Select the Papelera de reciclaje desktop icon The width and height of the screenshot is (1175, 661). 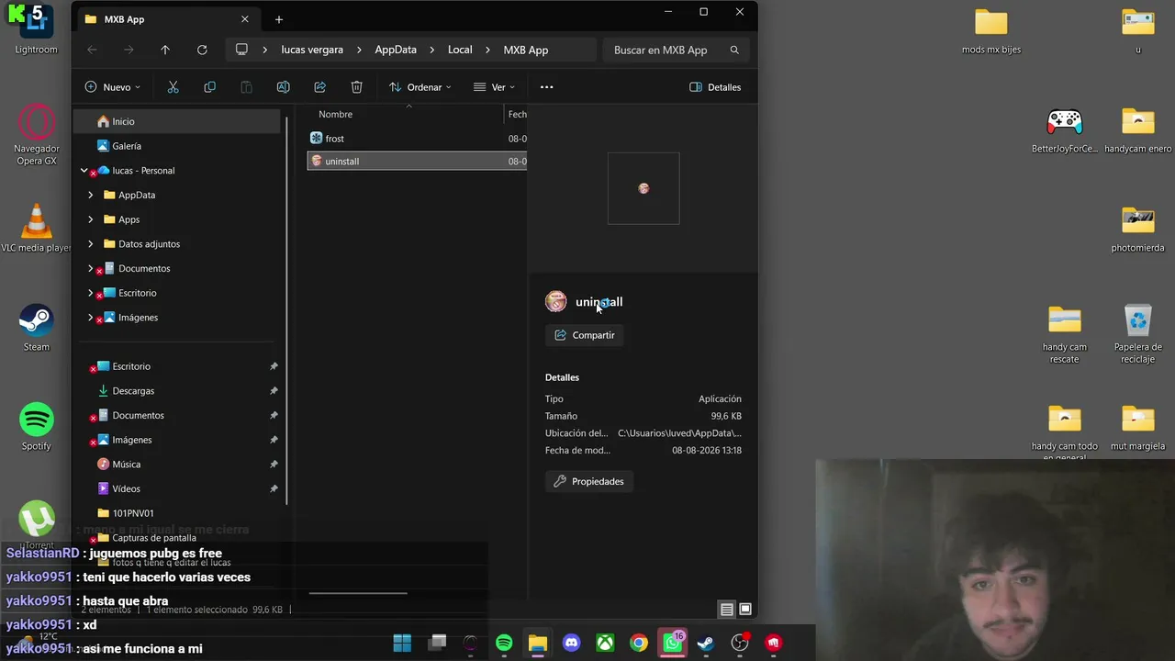tap(1138, 334)
